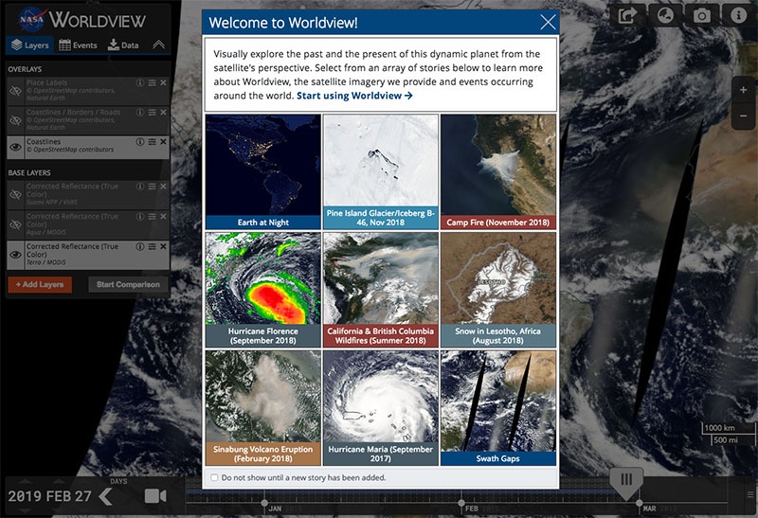Click the Start Comparison button
The height and width of the screenshot is (518, 758).
tap(128, 285)
